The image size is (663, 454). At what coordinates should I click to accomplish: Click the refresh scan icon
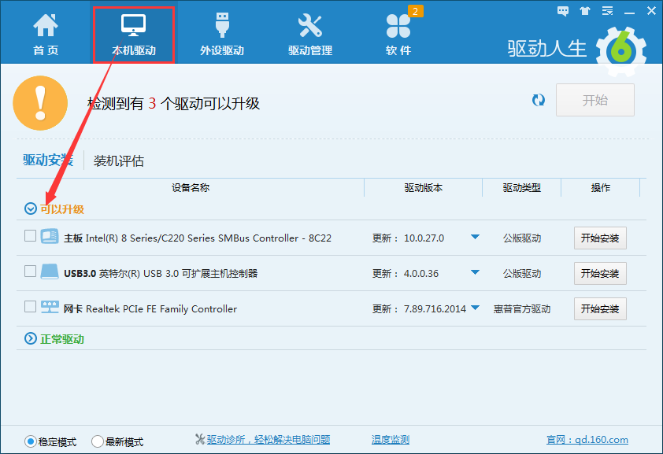pyautogui.click(x=539, y=100)
